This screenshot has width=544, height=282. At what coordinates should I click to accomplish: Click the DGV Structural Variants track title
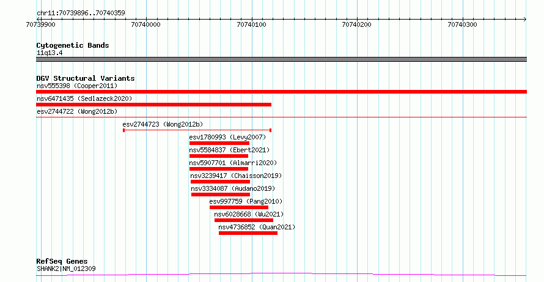tap(86, 78)
